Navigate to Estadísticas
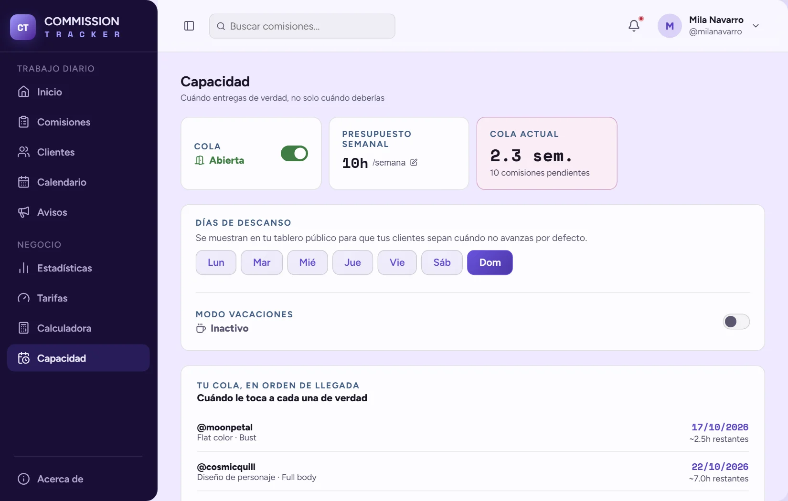This screenshot has width=788, height=501. (x=78, y=268)
